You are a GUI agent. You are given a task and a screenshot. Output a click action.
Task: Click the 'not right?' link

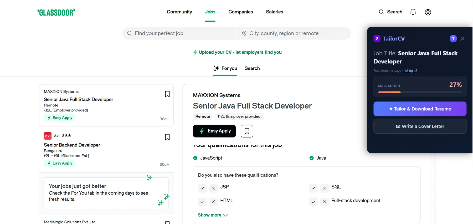coord(410,70)
